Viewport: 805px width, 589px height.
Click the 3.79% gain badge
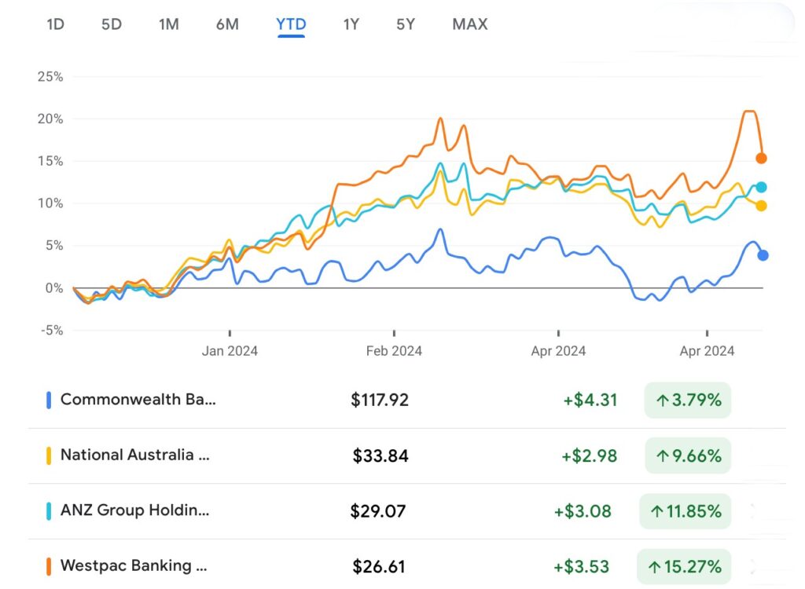coord(688,400)
